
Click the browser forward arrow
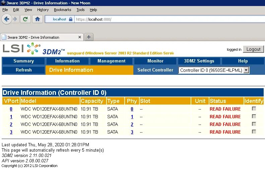[15, 19]
